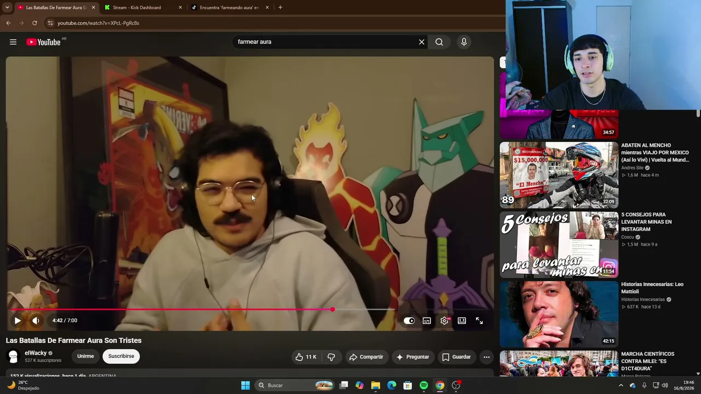Start voice search with microphone icon

coord(464,42)
